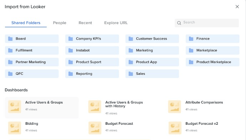Close the Import from Looker dialog

[237, 6]
